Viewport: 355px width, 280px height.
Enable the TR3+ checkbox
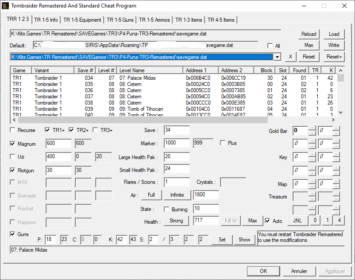[x=96, y=130]
